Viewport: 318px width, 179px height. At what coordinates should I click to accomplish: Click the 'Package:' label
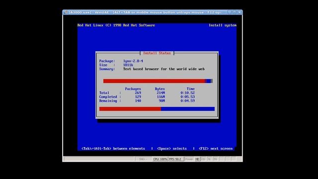tap(107, 61)
